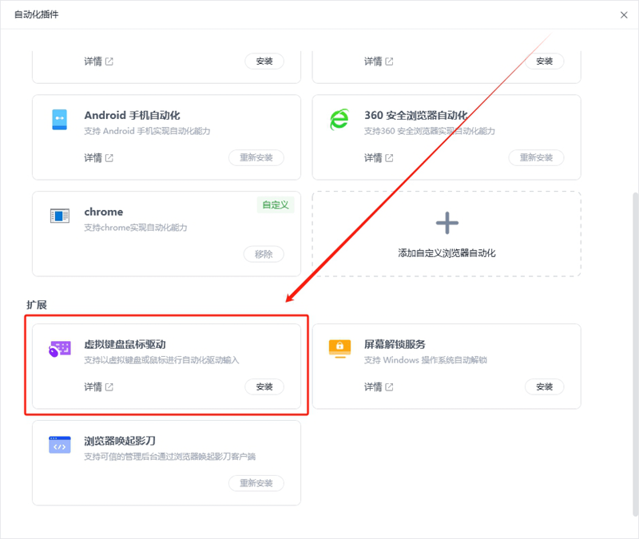
Task: Open 详情 link in 屏幕解锁服务 card
Action: click(x=379, y=386)
